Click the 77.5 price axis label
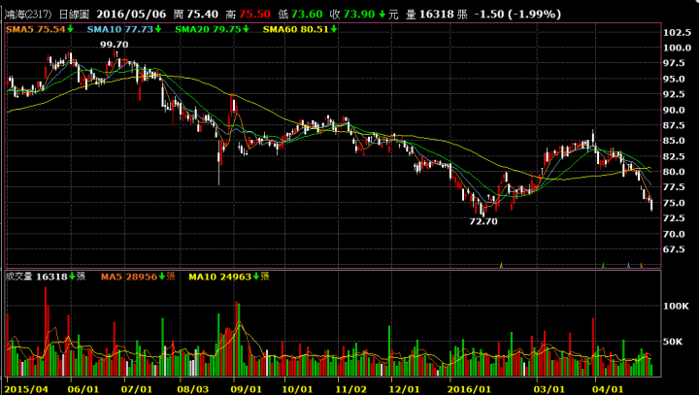Screen dimensions: 699x395 point(675,187)
